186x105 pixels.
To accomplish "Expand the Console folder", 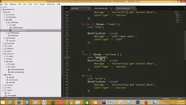I will click(x=5, y=15).
